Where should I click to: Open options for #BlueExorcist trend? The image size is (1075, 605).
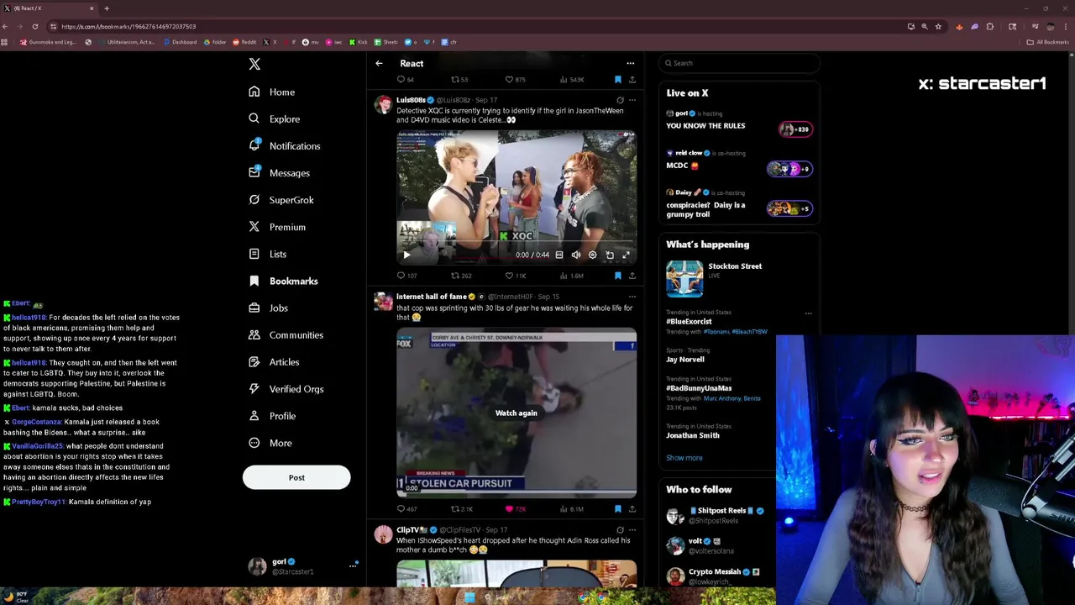pos(808,313)
